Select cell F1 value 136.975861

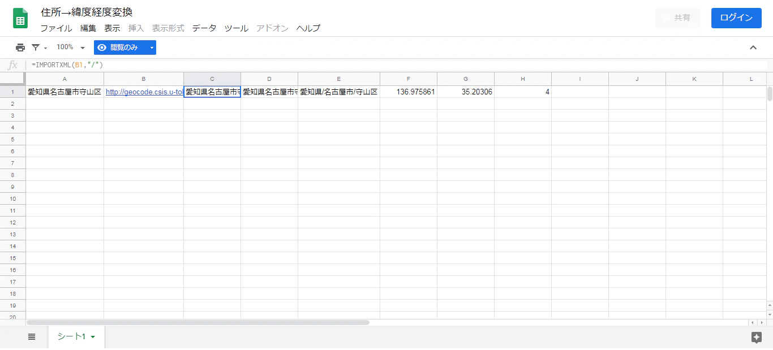coord(409,92)
